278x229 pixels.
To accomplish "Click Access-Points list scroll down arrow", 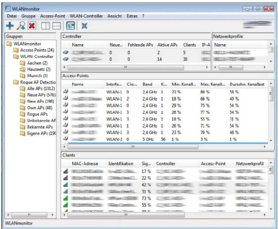I will point(271,140).
